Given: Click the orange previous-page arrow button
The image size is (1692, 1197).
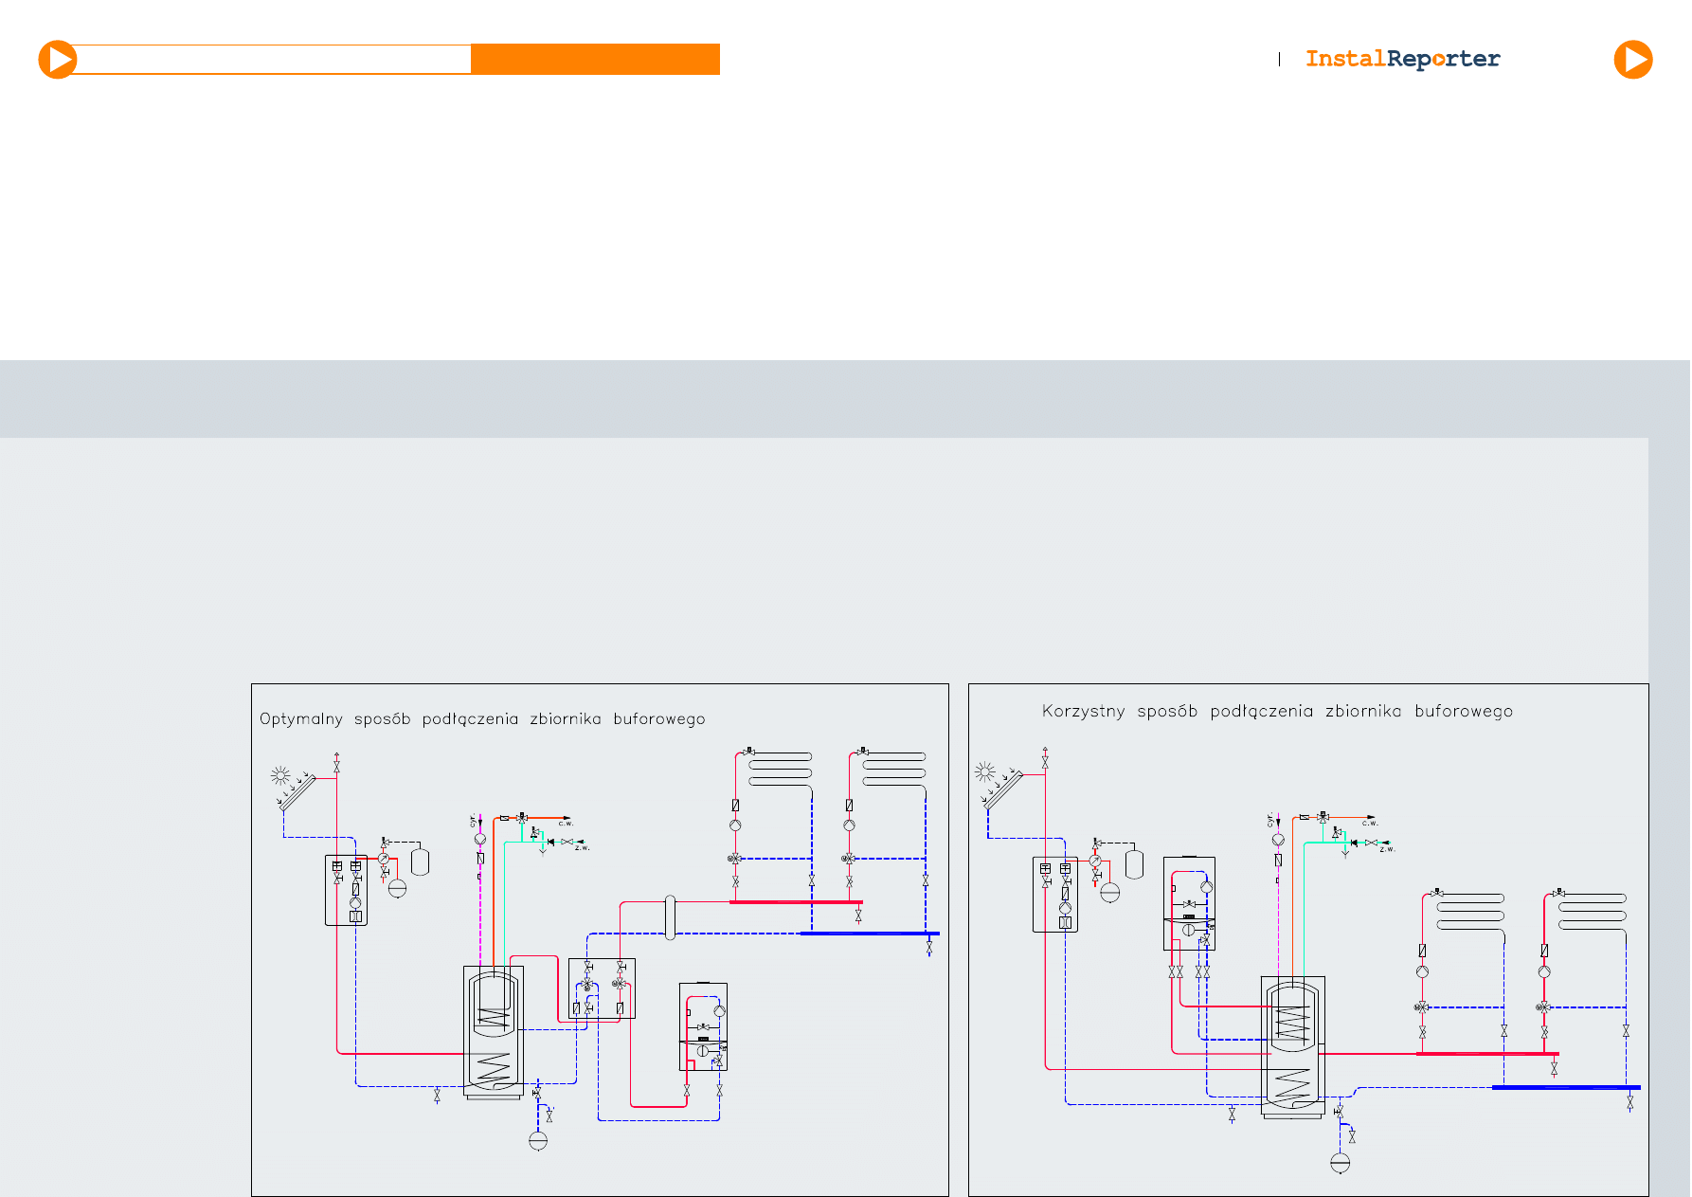Looking at the screenshot, I should (58, 60).
